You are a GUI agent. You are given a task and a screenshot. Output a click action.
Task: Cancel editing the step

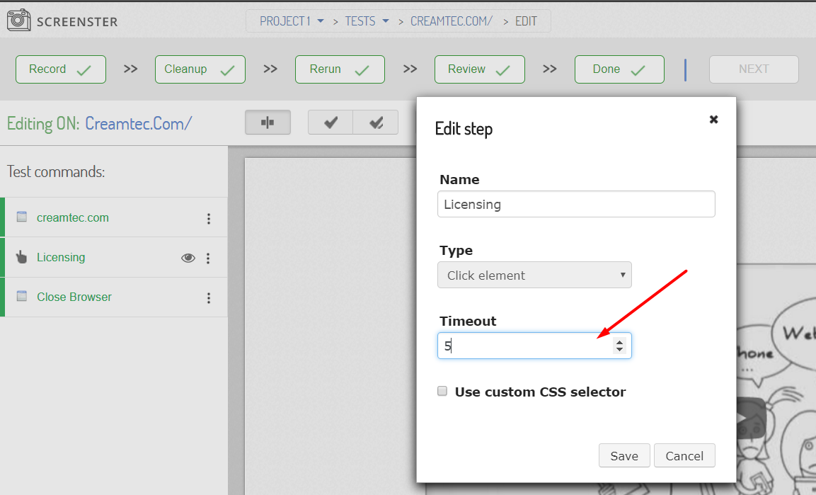[684, 455]
